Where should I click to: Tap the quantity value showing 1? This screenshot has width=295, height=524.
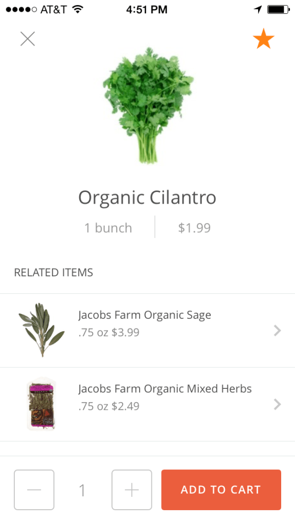(x=82, y=490)
